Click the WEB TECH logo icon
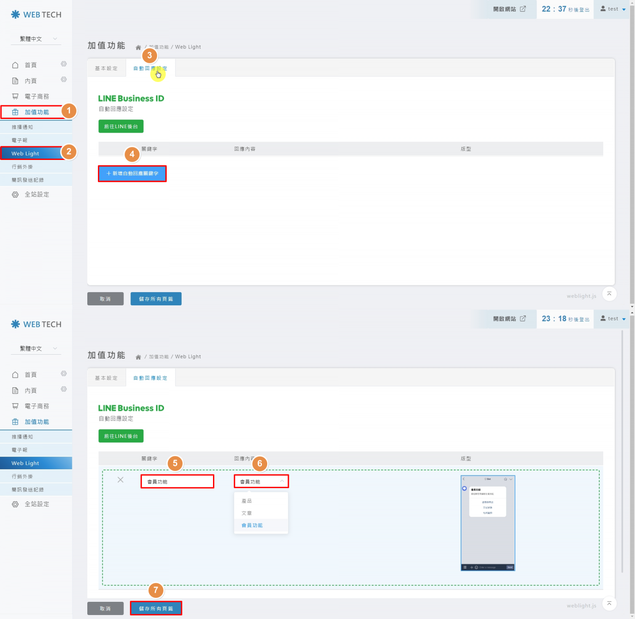Viewport: 635px width, 619px height. 15,15
